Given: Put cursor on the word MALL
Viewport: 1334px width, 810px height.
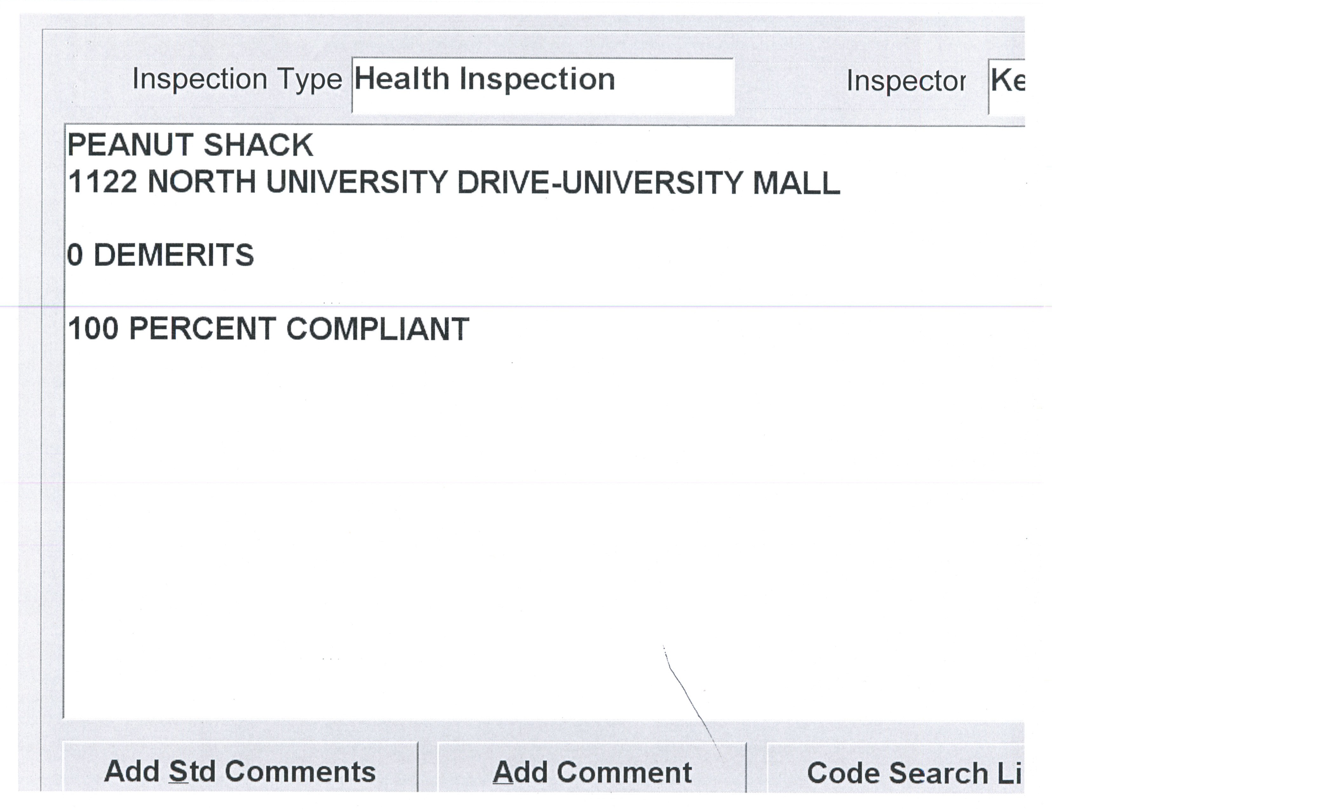Looking at the screenshot, I should [796, 182].
